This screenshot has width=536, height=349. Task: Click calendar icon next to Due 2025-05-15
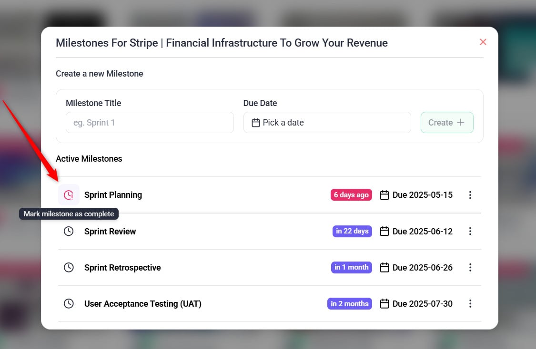point(384,195)
